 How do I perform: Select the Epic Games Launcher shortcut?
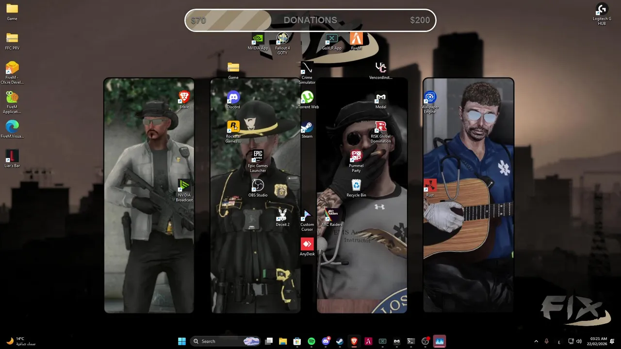tap(258, 161)
